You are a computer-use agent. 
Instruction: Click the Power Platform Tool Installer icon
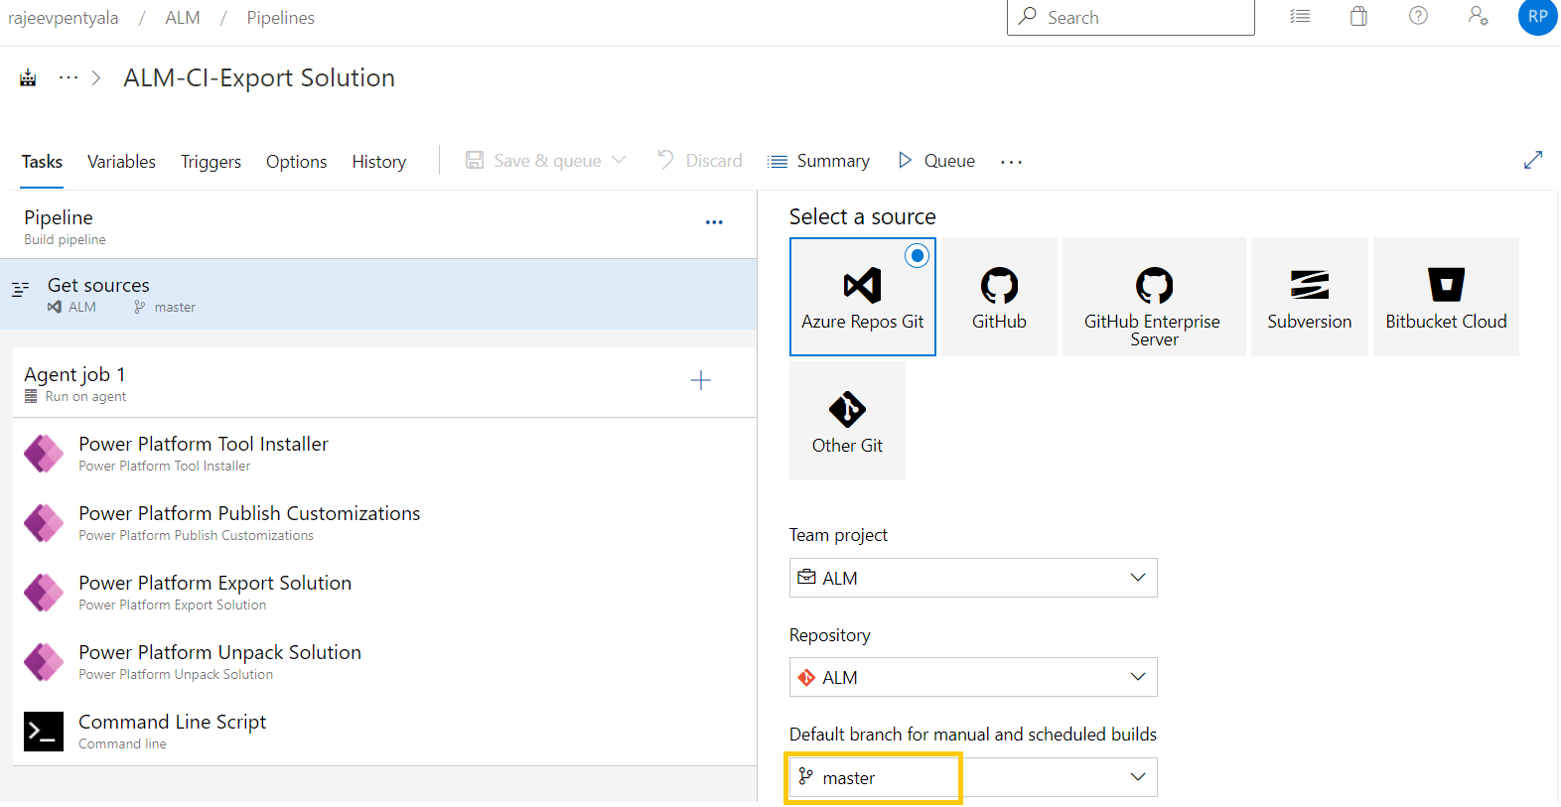point(44,454)
